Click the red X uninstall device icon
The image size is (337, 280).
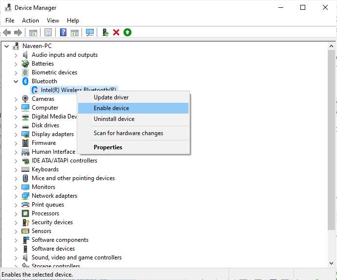[116, 32]
